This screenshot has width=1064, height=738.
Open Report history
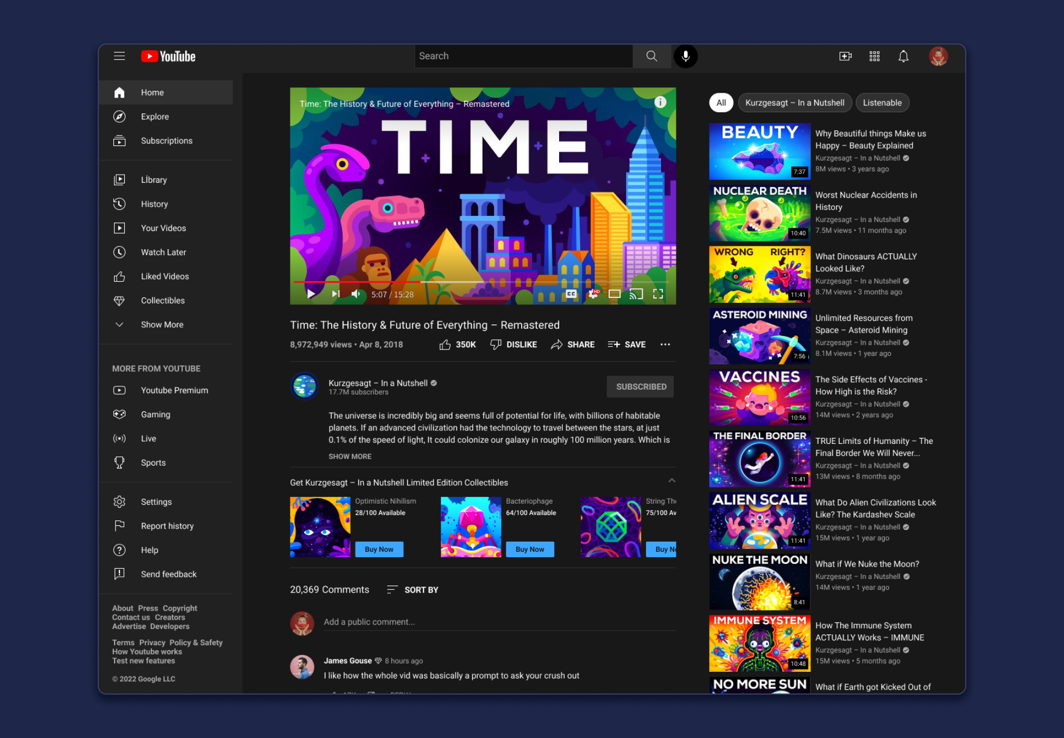tap(166, 526)
